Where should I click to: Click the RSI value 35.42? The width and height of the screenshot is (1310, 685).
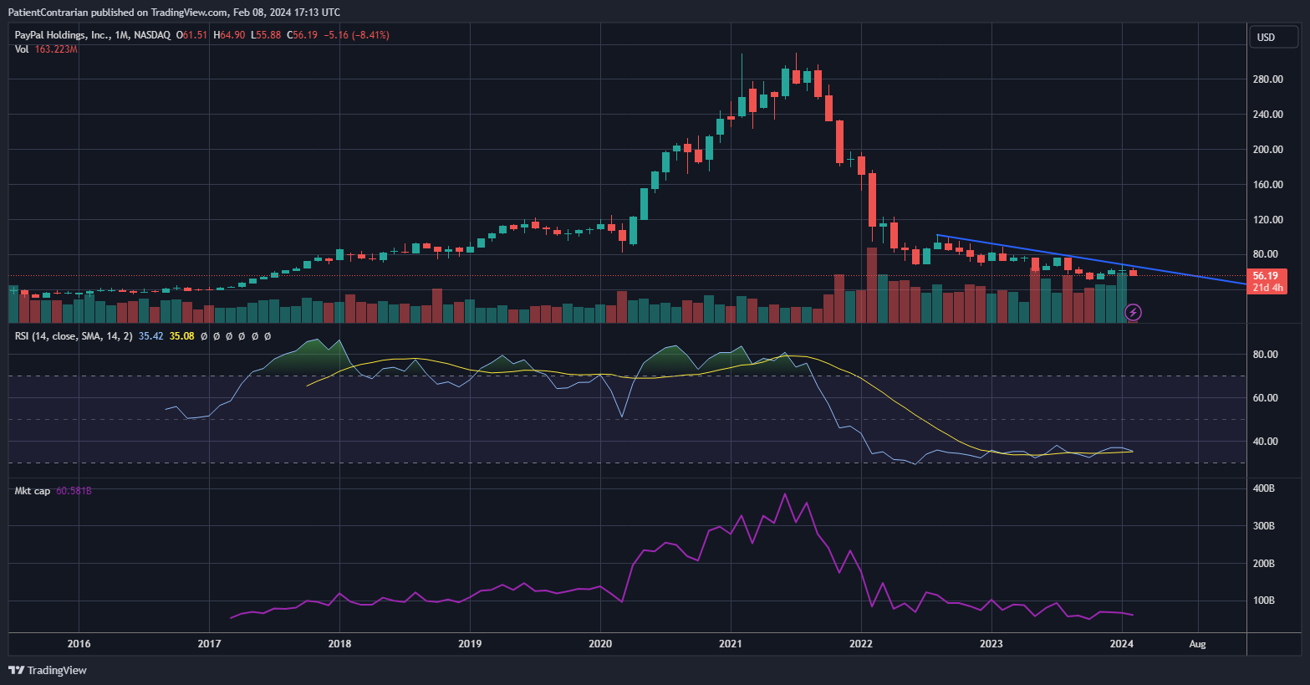[x=150, y=336]
